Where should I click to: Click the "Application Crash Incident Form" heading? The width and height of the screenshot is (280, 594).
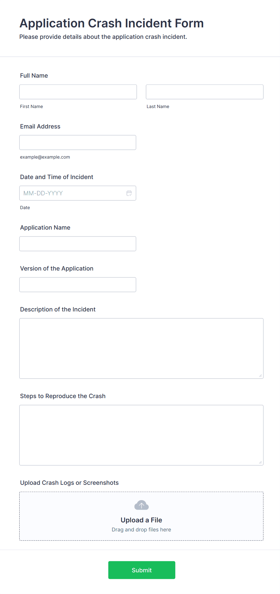[x=112, y=23]
